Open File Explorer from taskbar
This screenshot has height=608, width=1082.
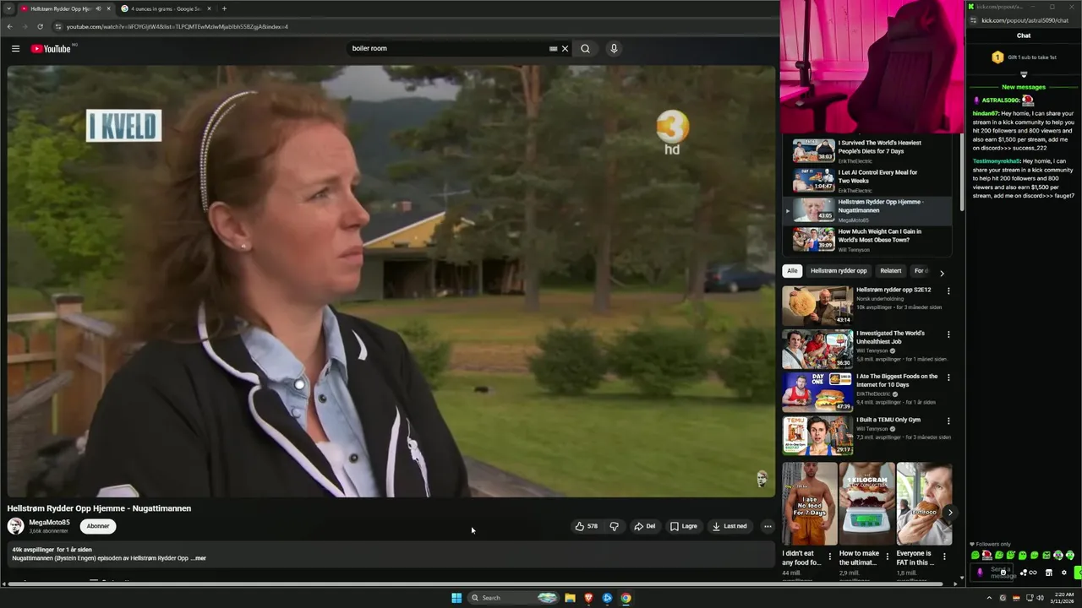570,598
